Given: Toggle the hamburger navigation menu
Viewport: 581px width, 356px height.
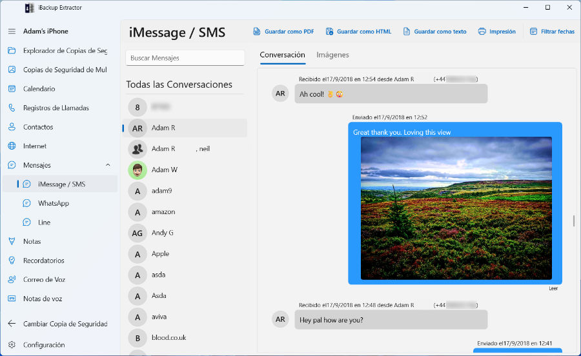Looking at the screenshot, I should coord(12,32).
